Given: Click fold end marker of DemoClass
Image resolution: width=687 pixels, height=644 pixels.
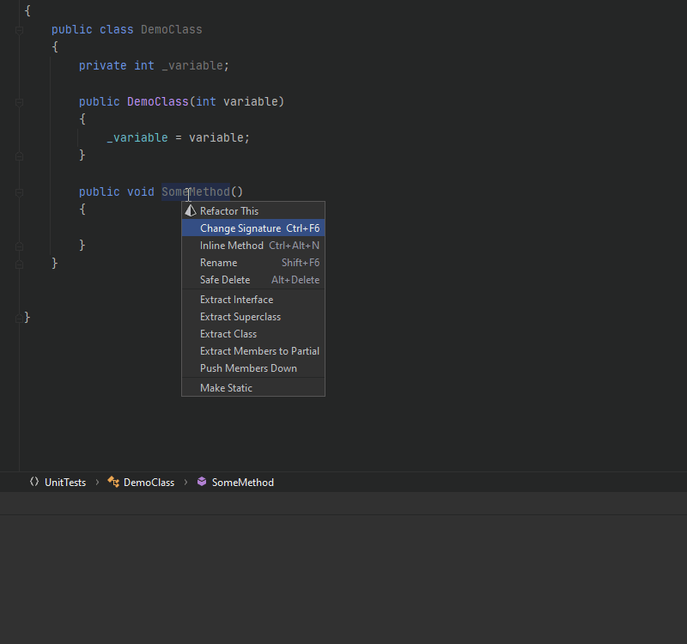Looking at the screenshot, I should coord(19,264).
